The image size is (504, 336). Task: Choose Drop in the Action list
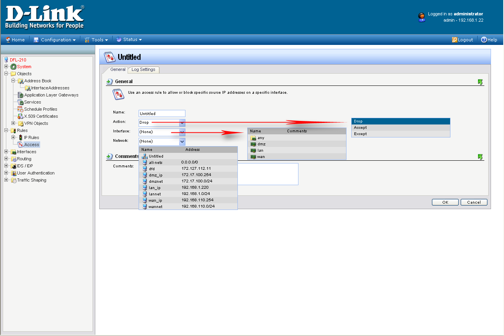(x=401, y=121)
